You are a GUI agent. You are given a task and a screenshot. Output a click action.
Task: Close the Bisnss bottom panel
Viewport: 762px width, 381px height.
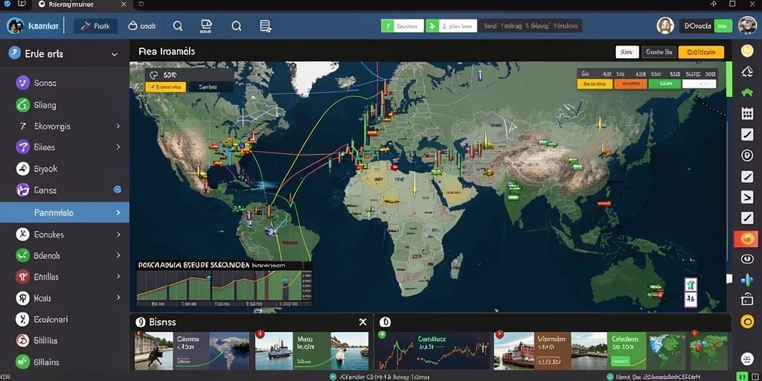point(362,321)
